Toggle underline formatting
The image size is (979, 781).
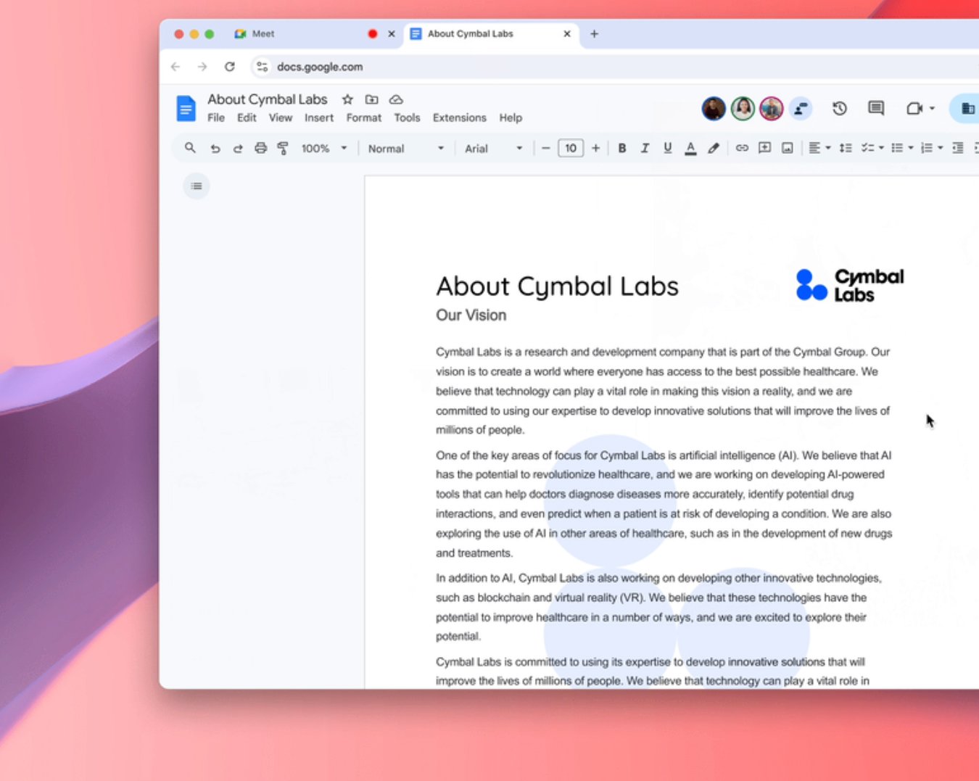click(x=667, y=148)
